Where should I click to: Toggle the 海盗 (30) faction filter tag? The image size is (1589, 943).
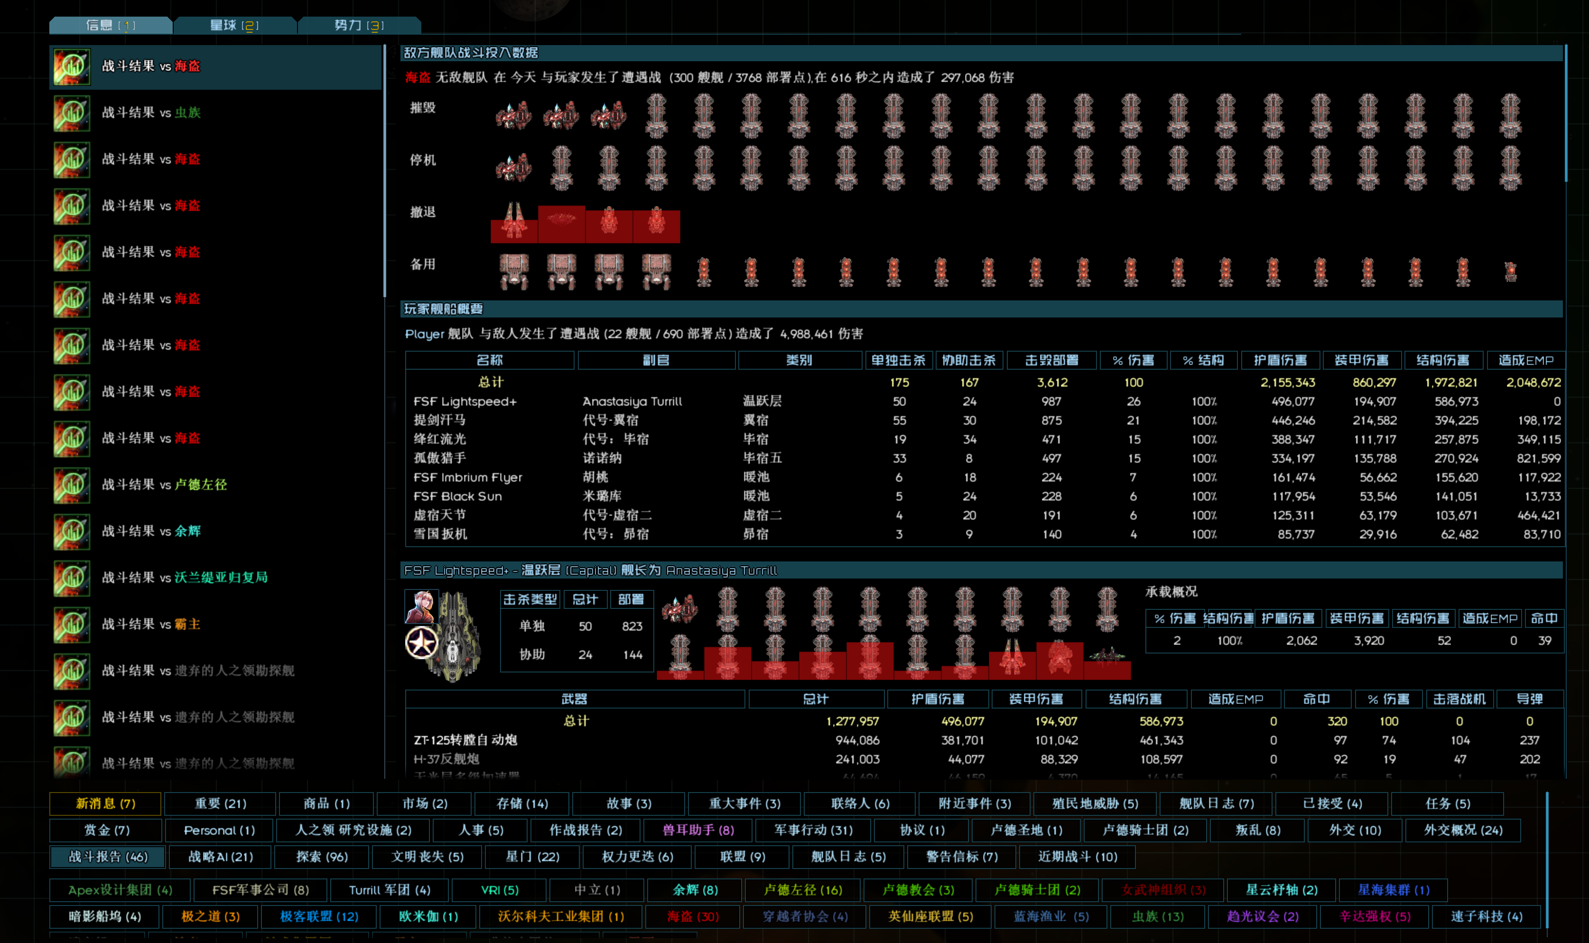tap(692, 916)
